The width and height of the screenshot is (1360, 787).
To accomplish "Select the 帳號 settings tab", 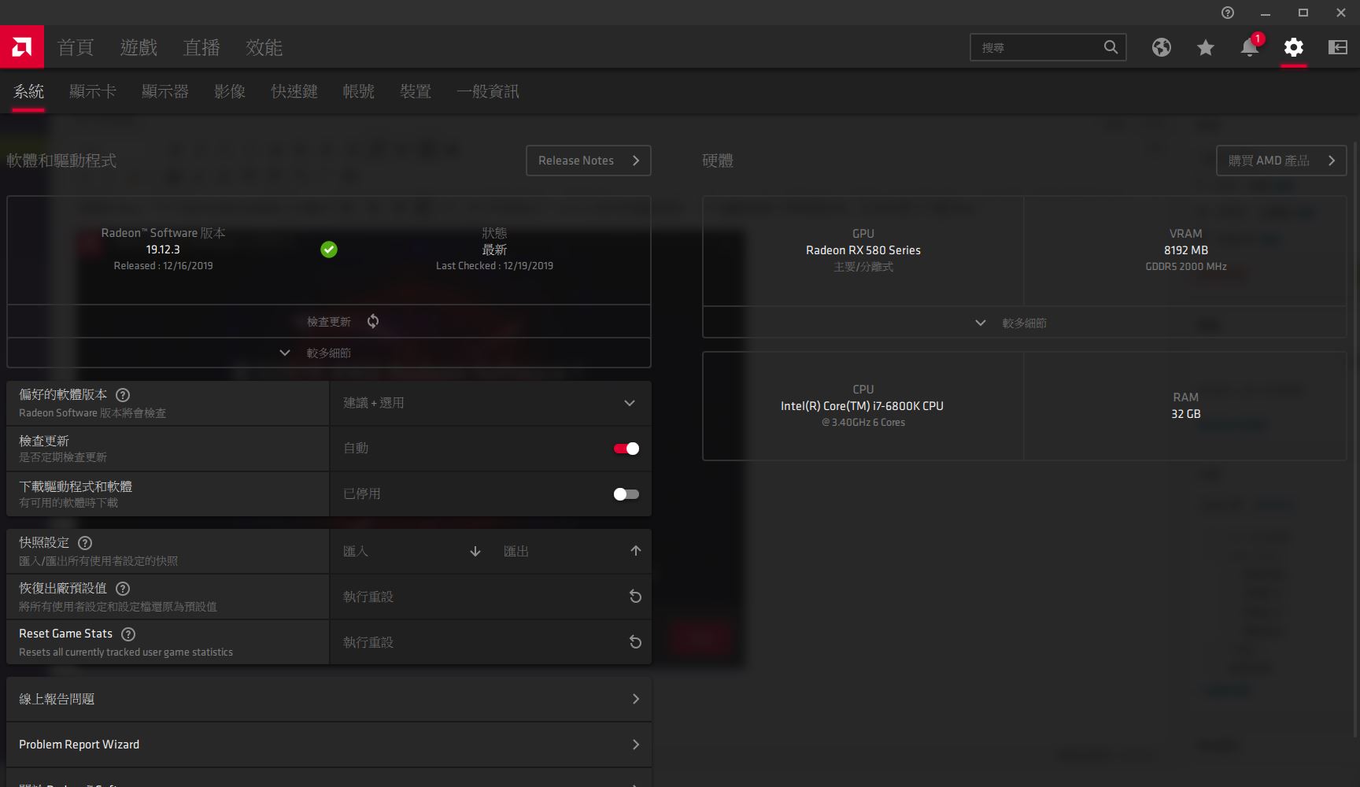I will [359, 92].
